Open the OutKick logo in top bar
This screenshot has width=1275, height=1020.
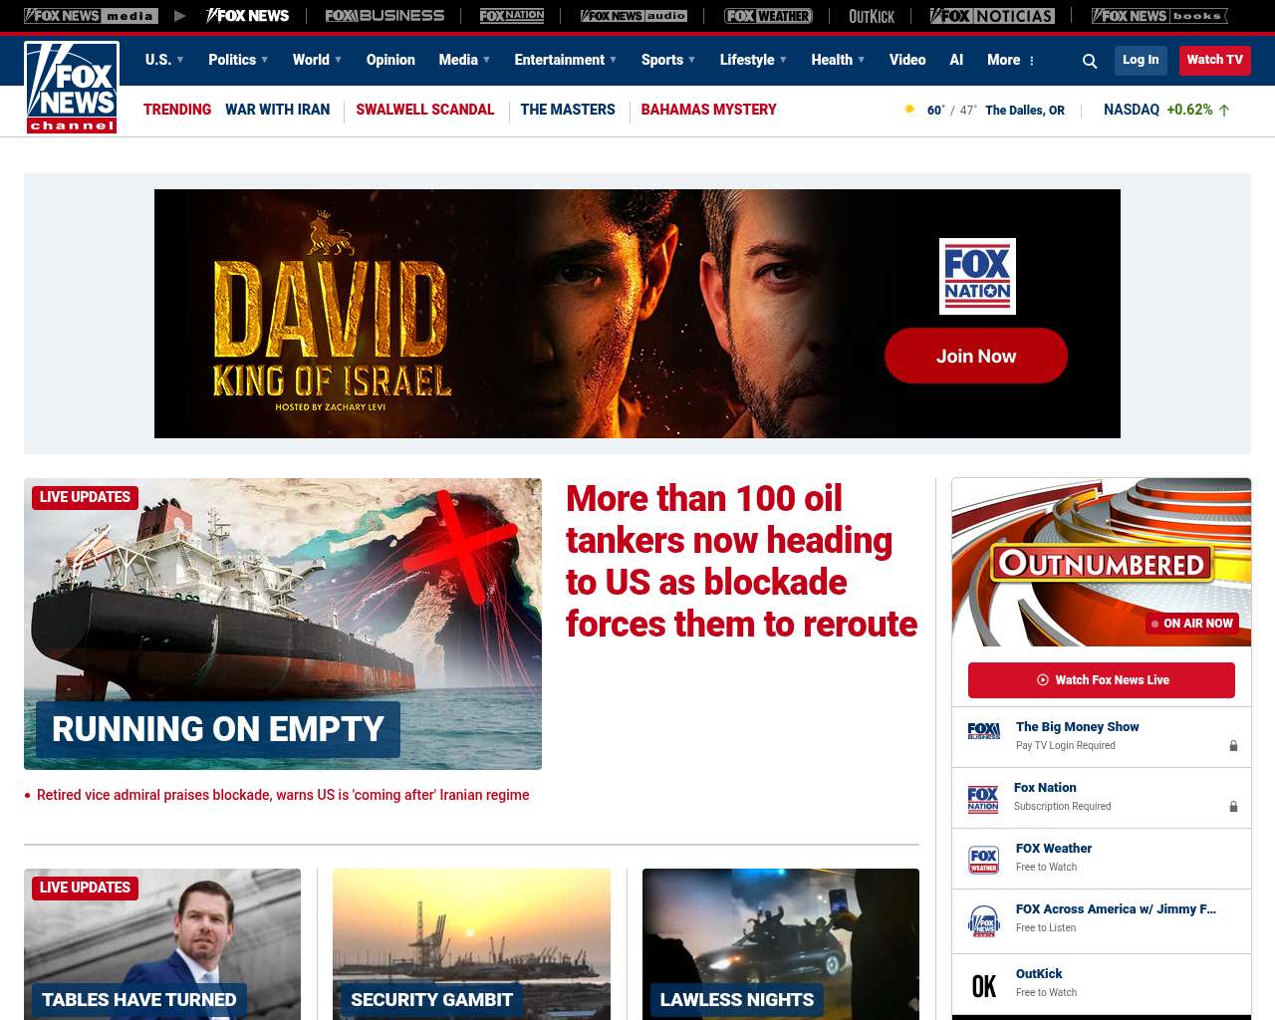click(x=872, y=16)
